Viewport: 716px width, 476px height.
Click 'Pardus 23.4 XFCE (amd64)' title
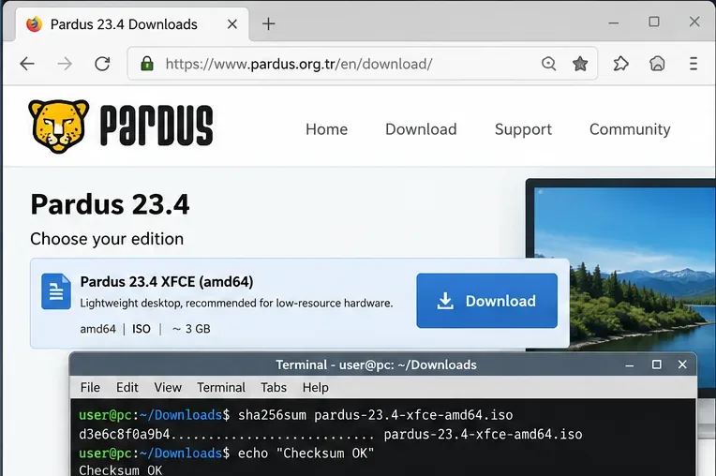[x=167, y=282]
